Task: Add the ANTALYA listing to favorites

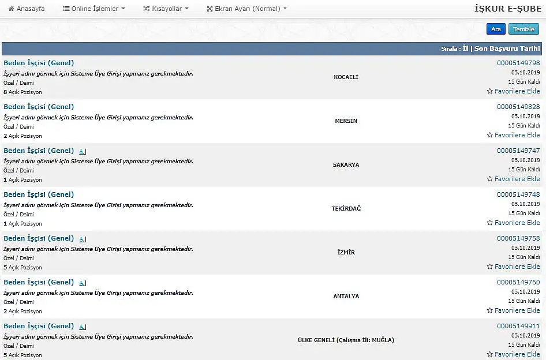Action: click(513, 310)
